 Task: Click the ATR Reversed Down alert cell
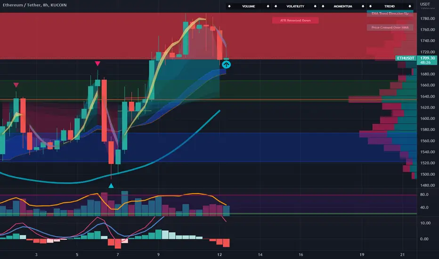click(x=295, y=20)
